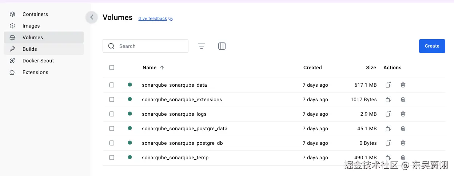
Task: Go to Containers in the sidebar
Action: (35, 14)
